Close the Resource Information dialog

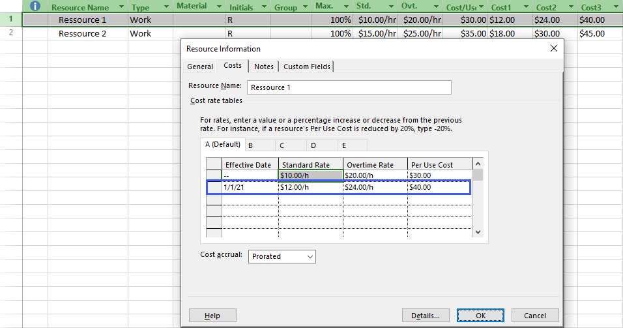[554, 48]
